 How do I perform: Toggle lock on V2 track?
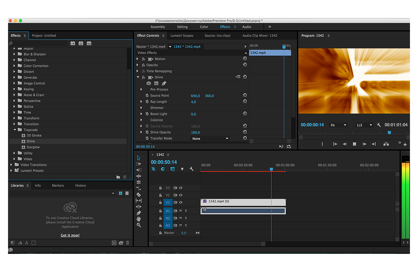click(160, 195)
